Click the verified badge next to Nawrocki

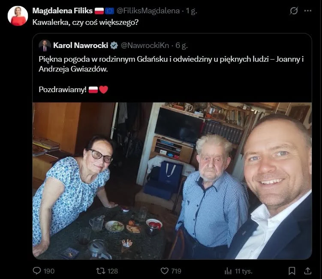[114, 45]
